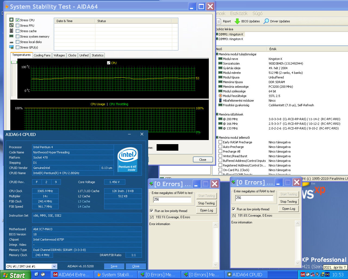This screenshot has width=348, height=279.
Task: Click the Date & Time column header
Action: 75,21
